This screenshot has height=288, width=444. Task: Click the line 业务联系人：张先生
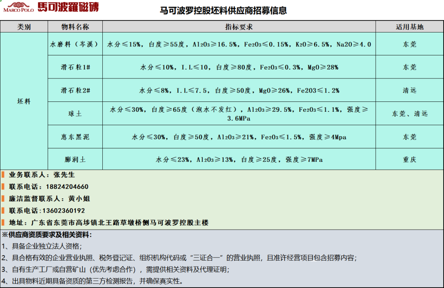42,175
